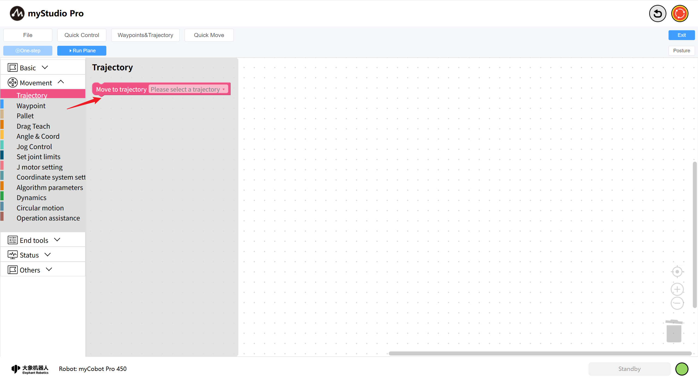This screenshot has width=698, height=381.
Task: Click the horizontal workspace scrollbar
Action: point(540,353)
